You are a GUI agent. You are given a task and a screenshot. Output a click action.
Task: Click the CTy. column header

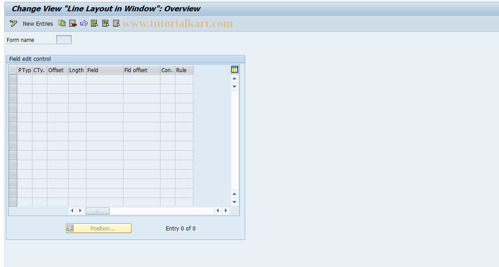[40, 70]
